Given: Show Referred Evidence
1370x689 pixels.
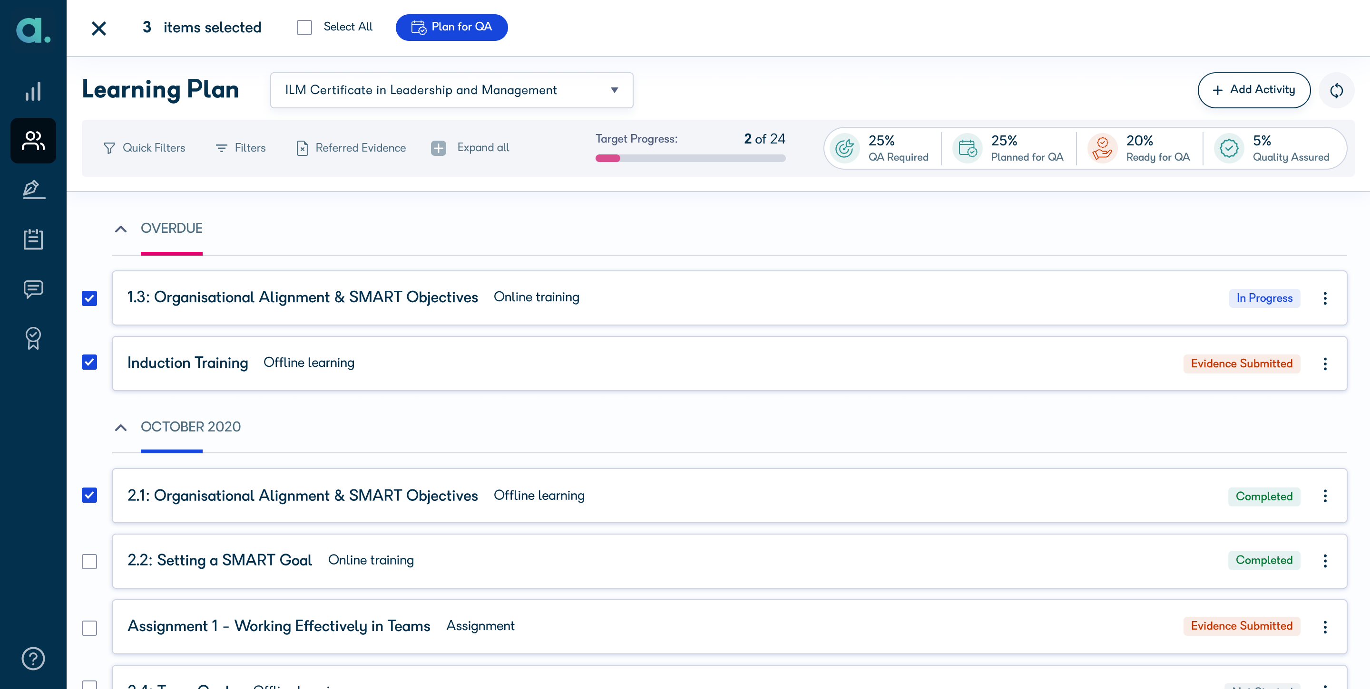Looking at the screenshot, I should [351, 148].
